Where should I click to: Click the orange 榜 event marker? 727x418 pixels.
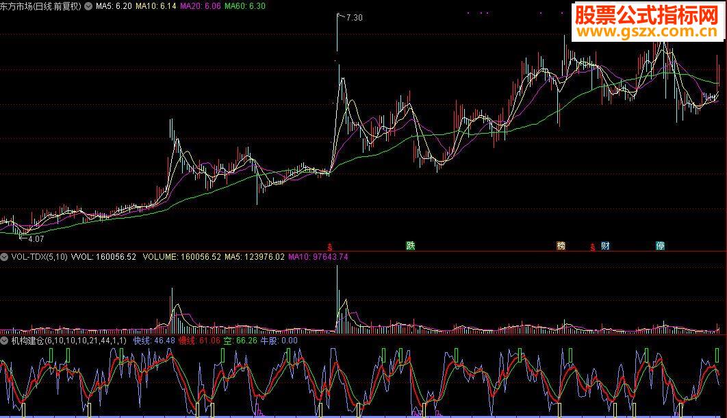click(x=561, y=245)
